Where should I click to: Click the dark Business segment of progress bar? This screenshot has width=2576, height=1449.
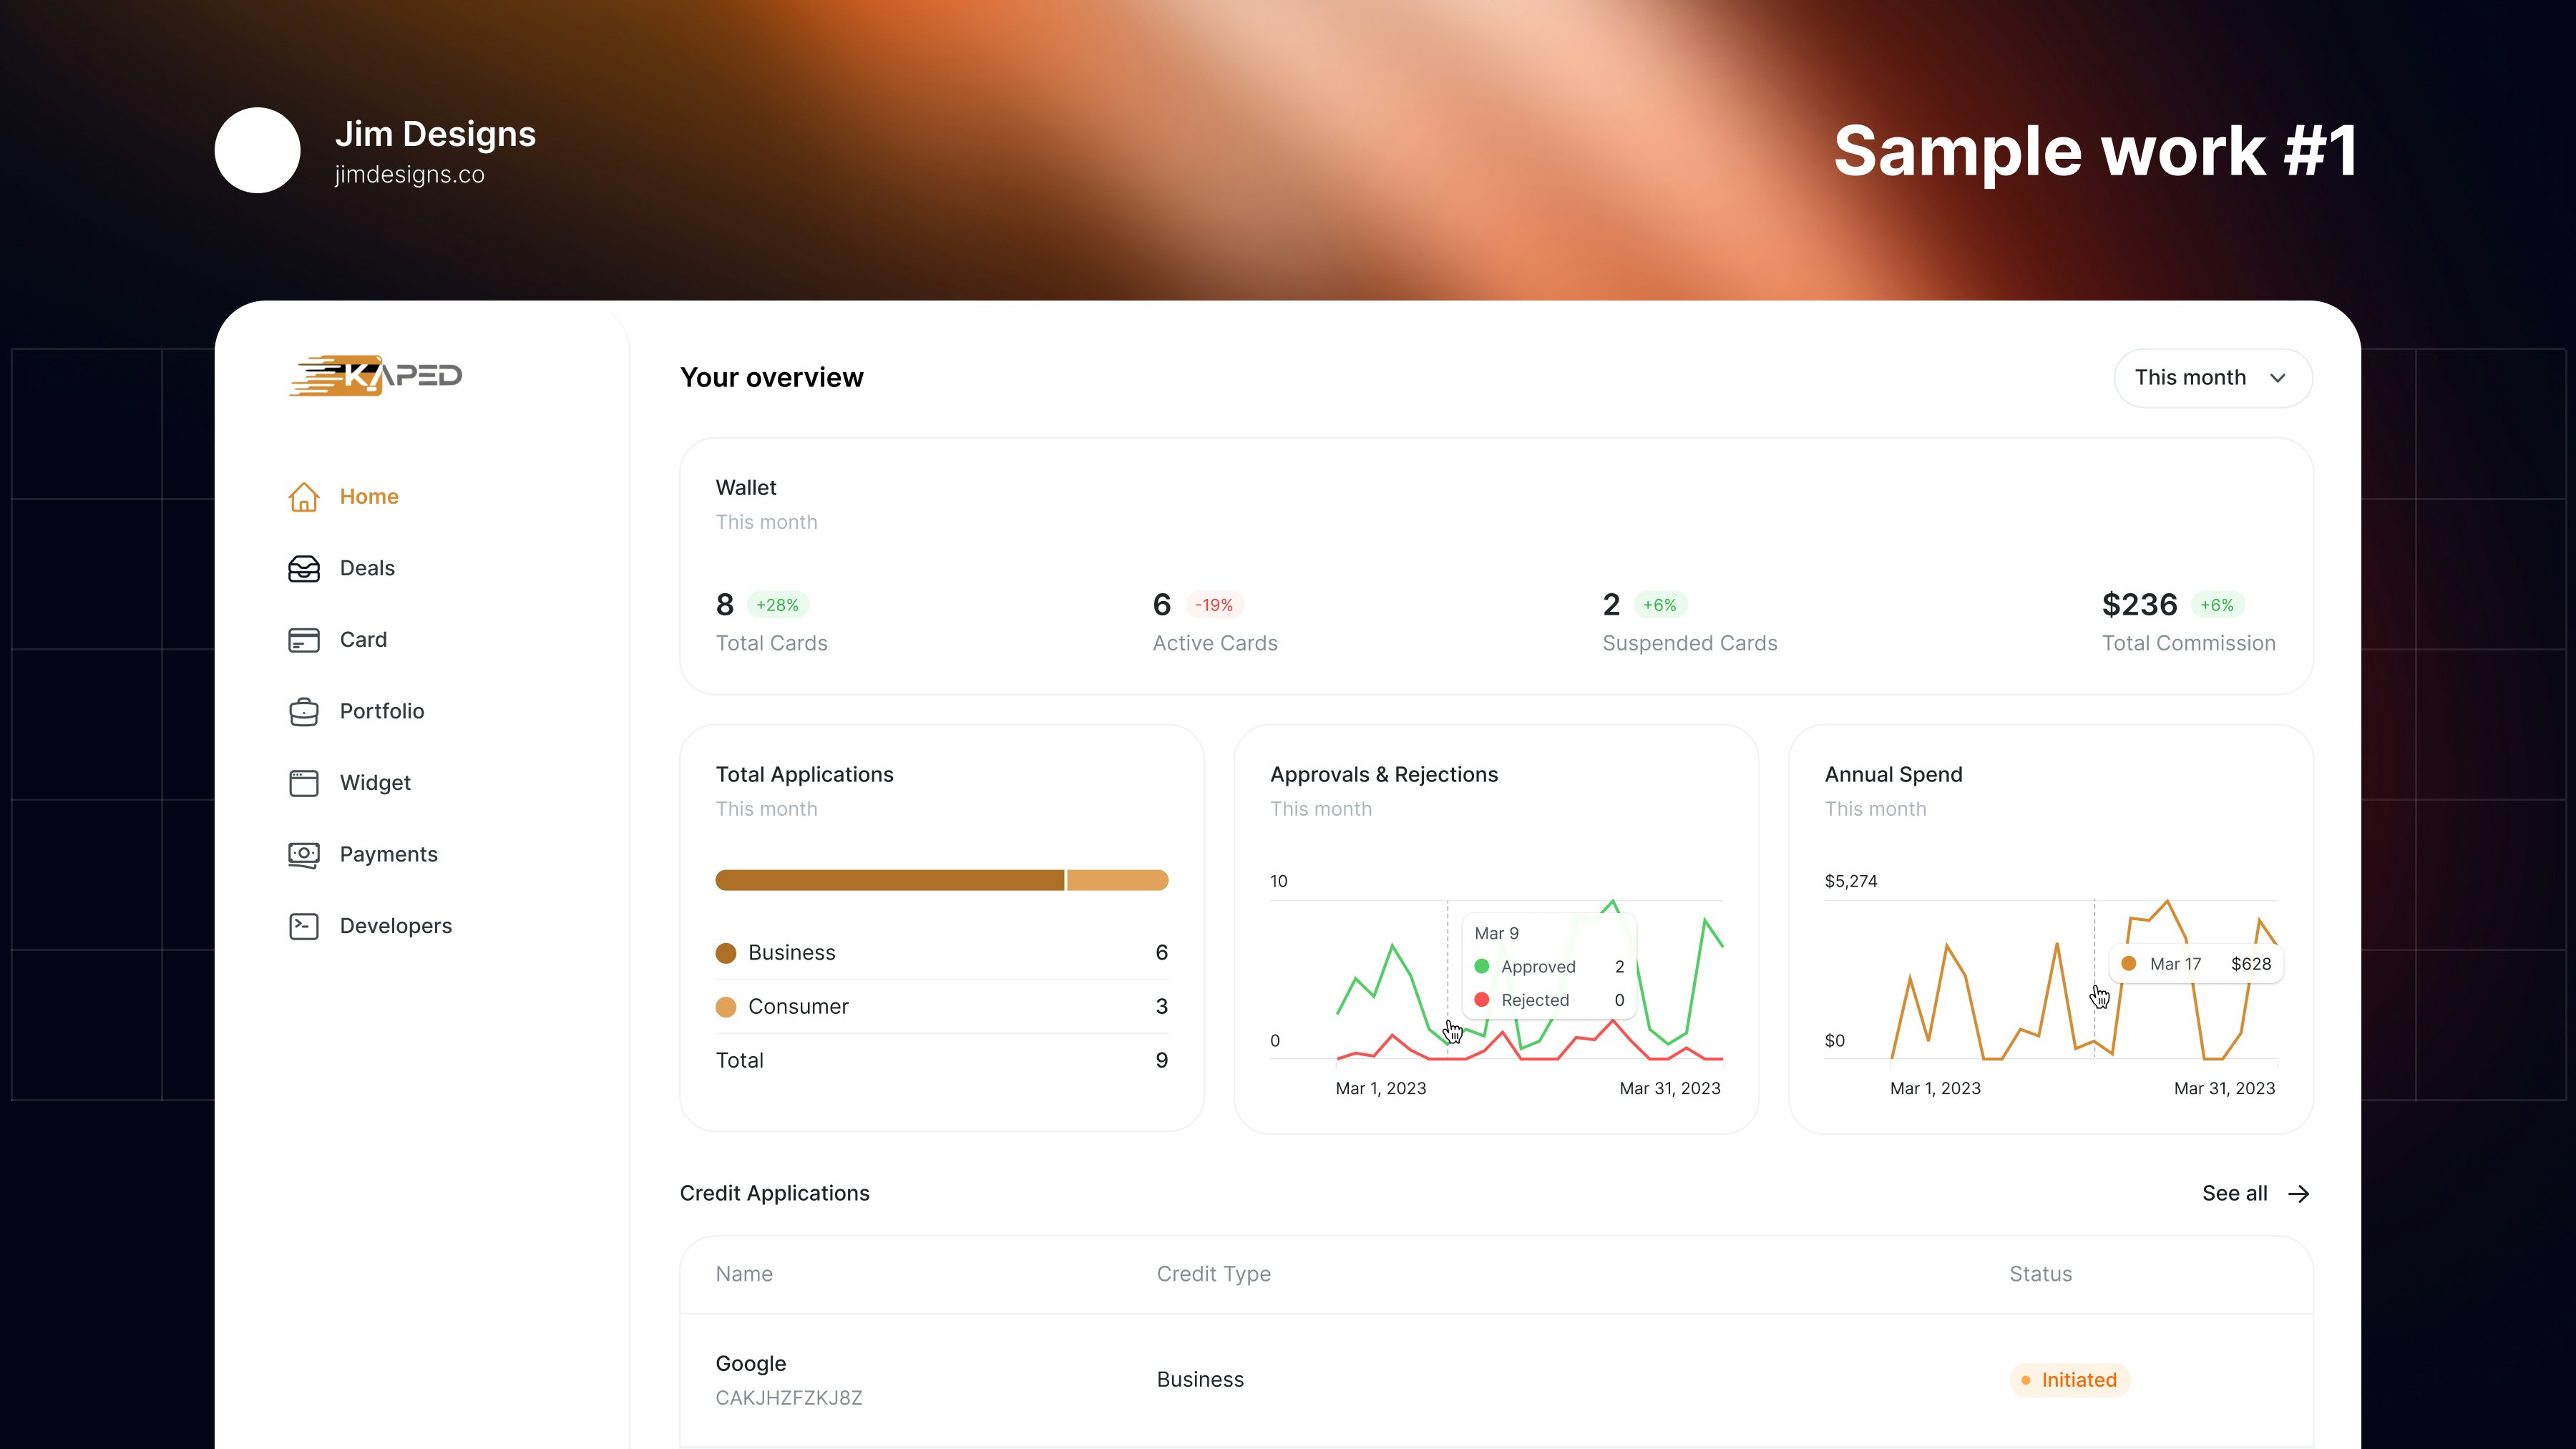tap(889, 880)
